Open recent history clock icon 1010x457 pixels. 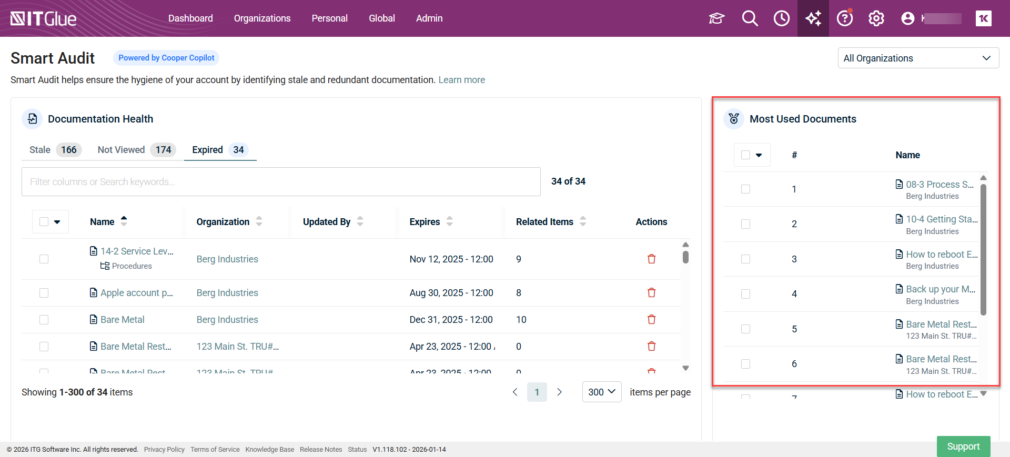[x=781, y=18]
